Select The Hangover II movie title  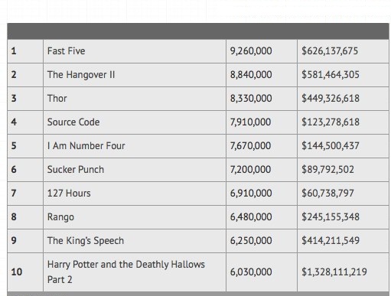81,75
